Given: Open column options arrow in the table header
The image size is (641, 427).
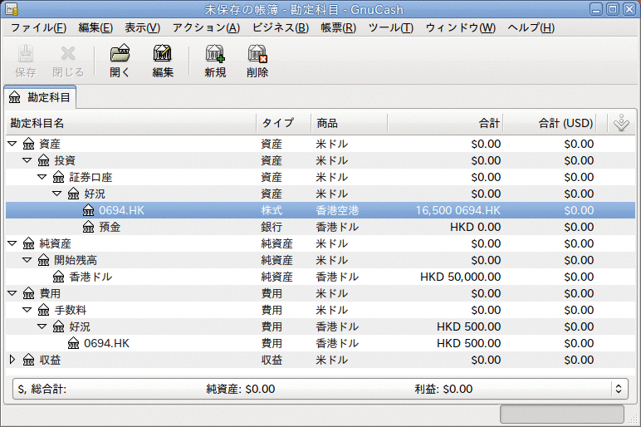Looking at the screenshot, I should (621, 123).
